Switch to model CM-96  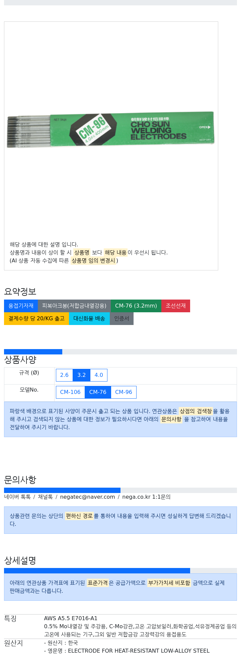click(124, 392)
